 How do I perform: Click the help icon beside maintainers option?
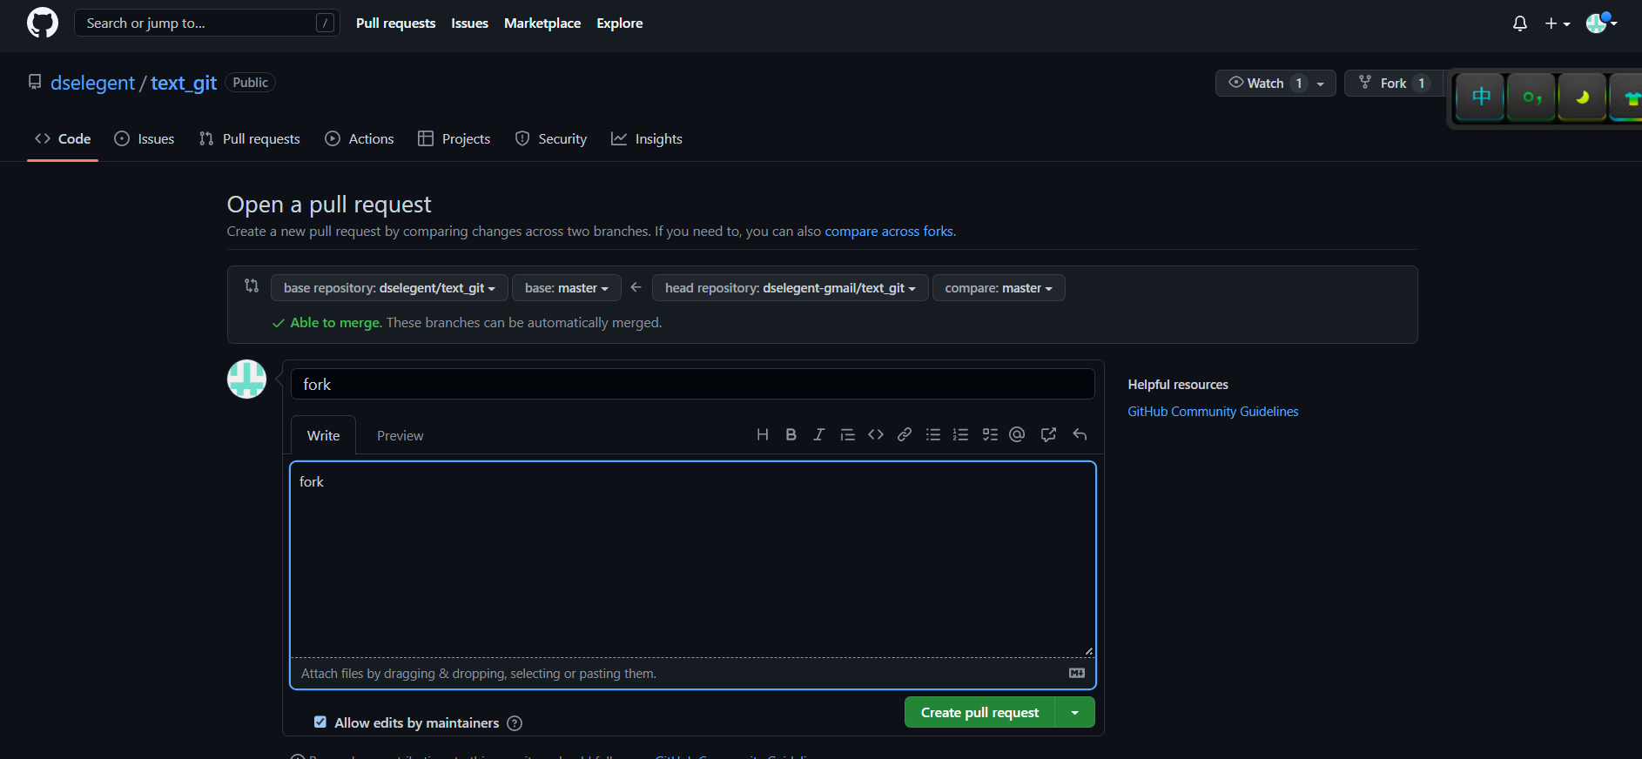pos(515,723)
